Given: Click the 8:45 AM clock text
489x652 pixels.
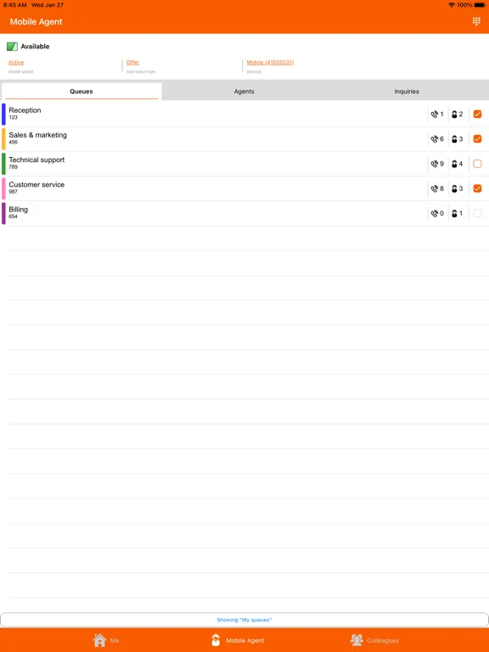Looking at the screenshot, I should point(15,5).
